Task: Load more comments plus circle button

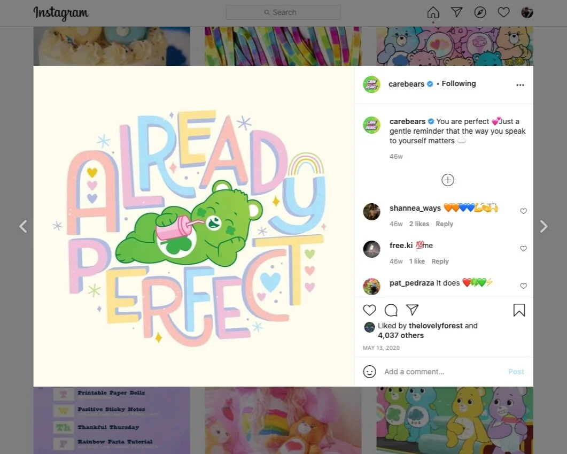Action: pos(448,180)
